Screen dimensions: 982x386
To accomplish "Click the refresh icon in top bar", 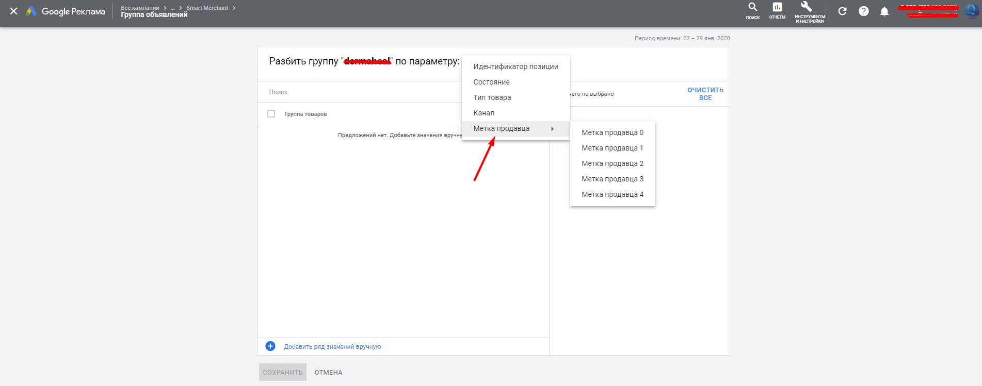I will (842, 11).
